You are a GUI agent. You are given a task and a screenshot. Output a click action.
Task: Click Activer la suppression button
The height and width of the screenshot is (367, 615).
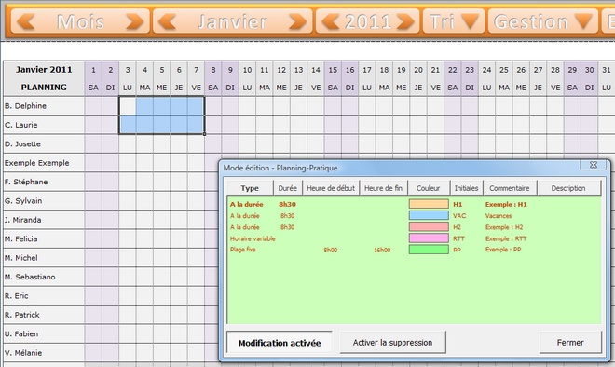tap(392, 342)
